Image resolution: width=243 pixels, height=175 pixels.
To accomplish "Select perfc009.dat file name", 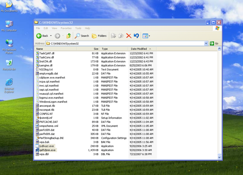I will pyautogui.click(x=47, y=130).
